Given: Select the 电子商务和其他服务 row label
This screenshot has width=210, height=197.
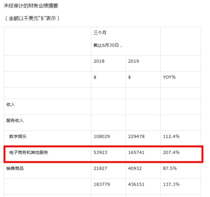Looking at the screenshot, I should (x=28, y=152).
